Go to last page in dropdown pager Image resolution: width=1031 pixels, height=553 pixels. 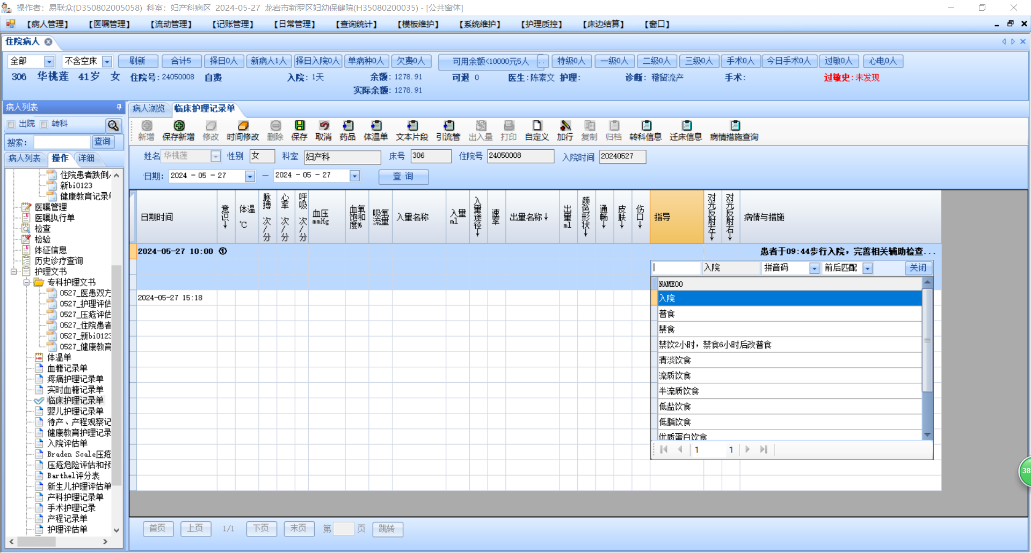pyautogui.click(x=764, y=449)
